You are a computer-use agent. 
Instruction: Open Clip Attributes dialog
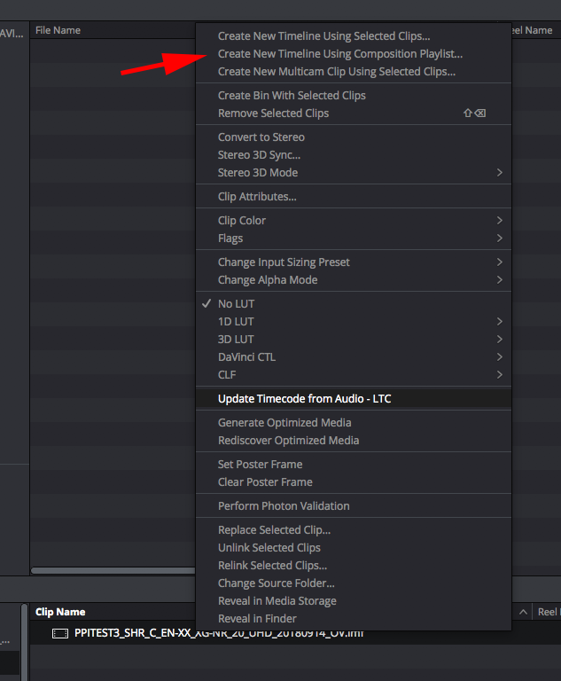tap(354, 197)
